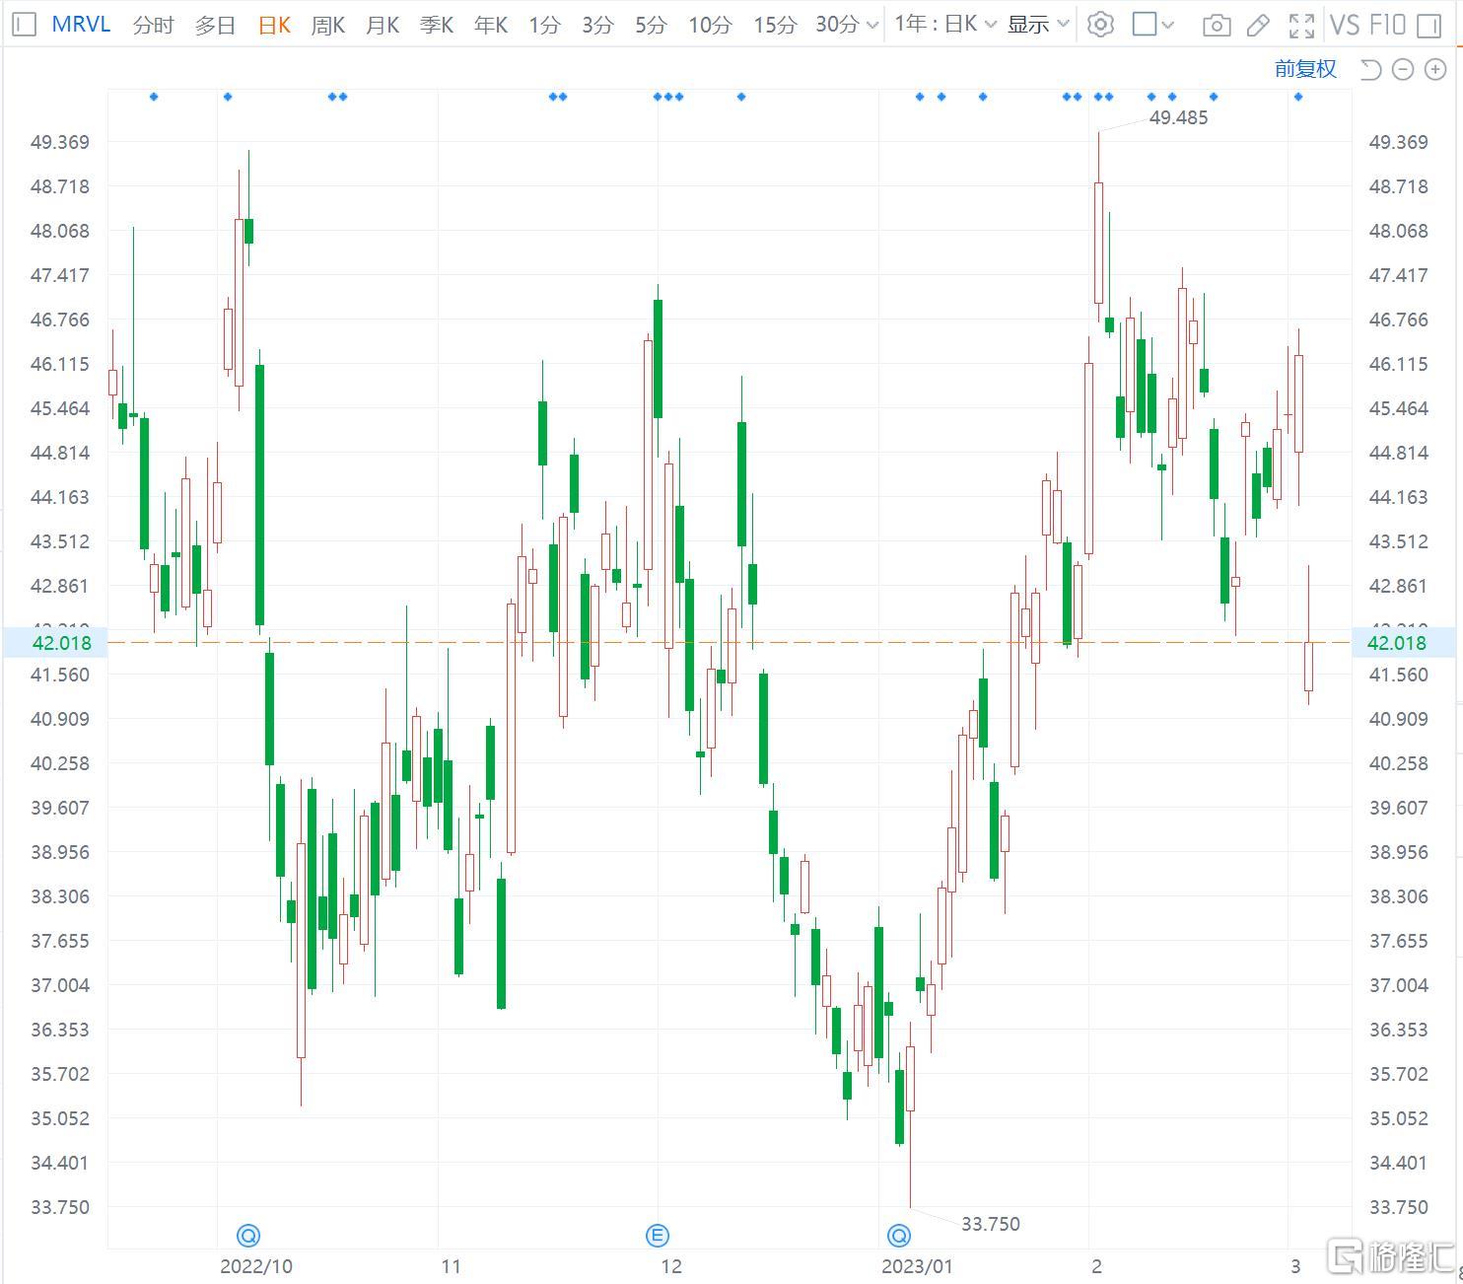This screenshot has height=1284, width=1463.
Task: Click the MRVL ticker symbol
Action: pyautogui.click(x=81, y=24)
